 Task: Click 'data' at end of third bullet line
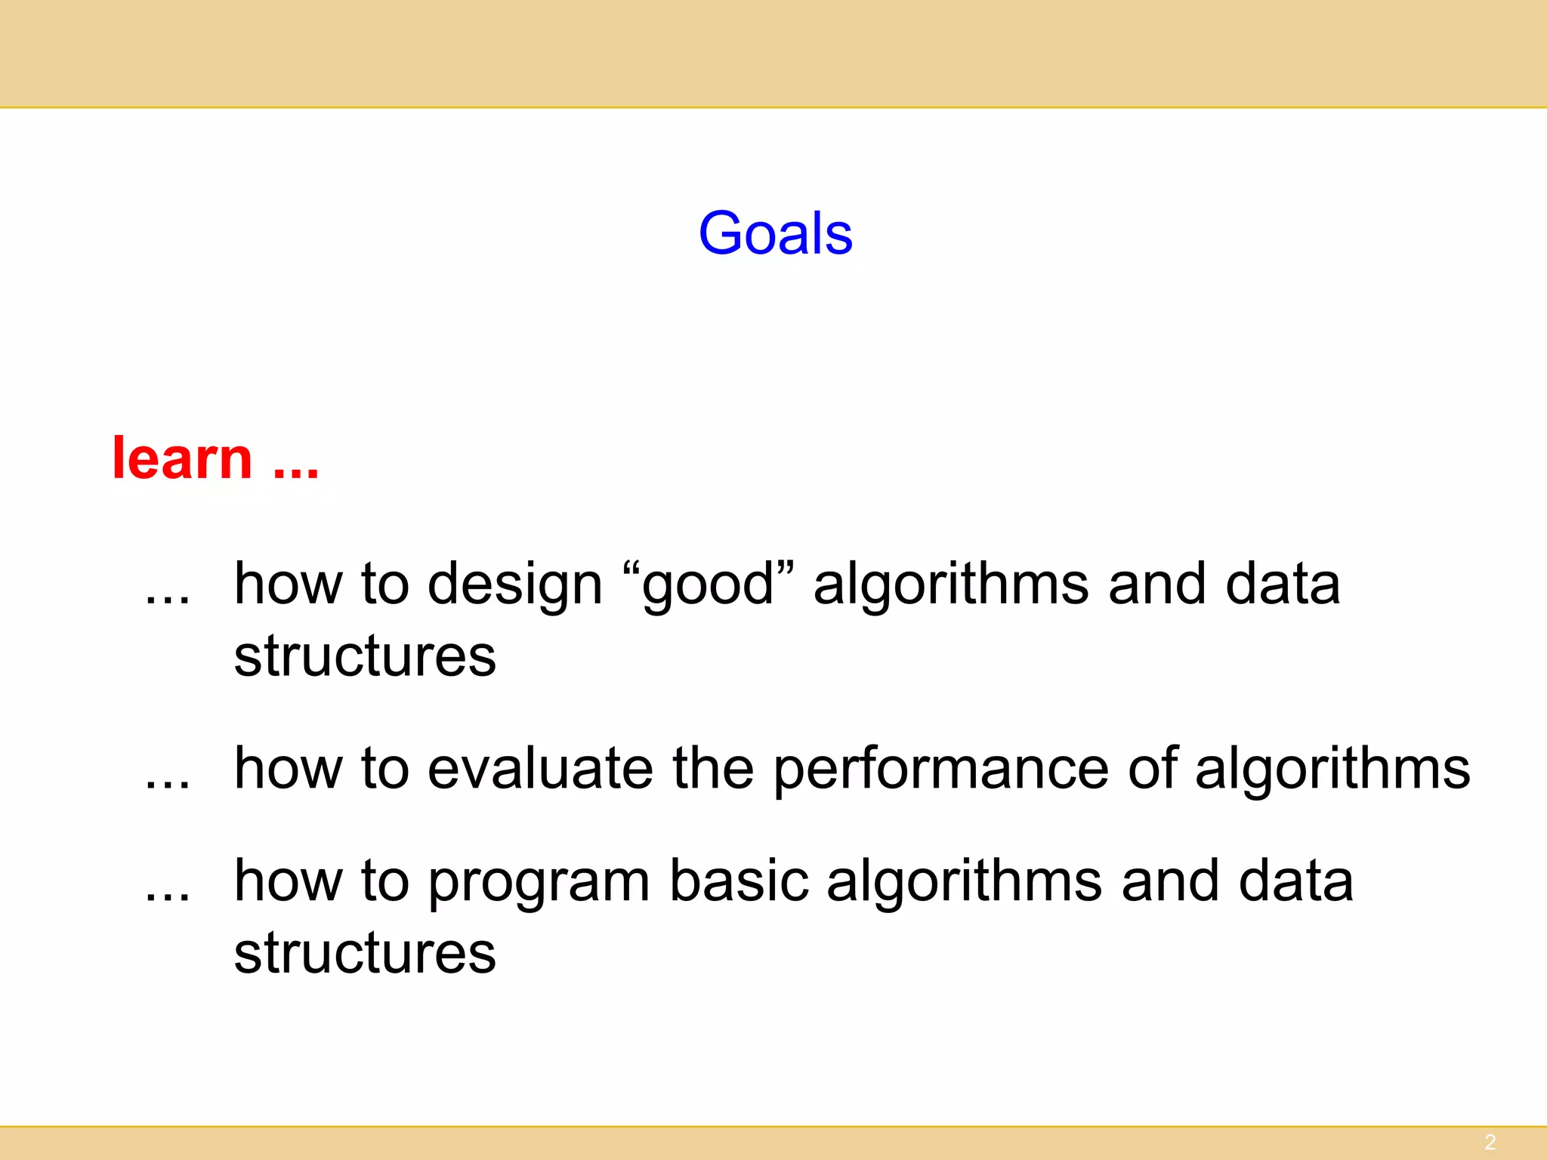click(x=1296, y=880)
